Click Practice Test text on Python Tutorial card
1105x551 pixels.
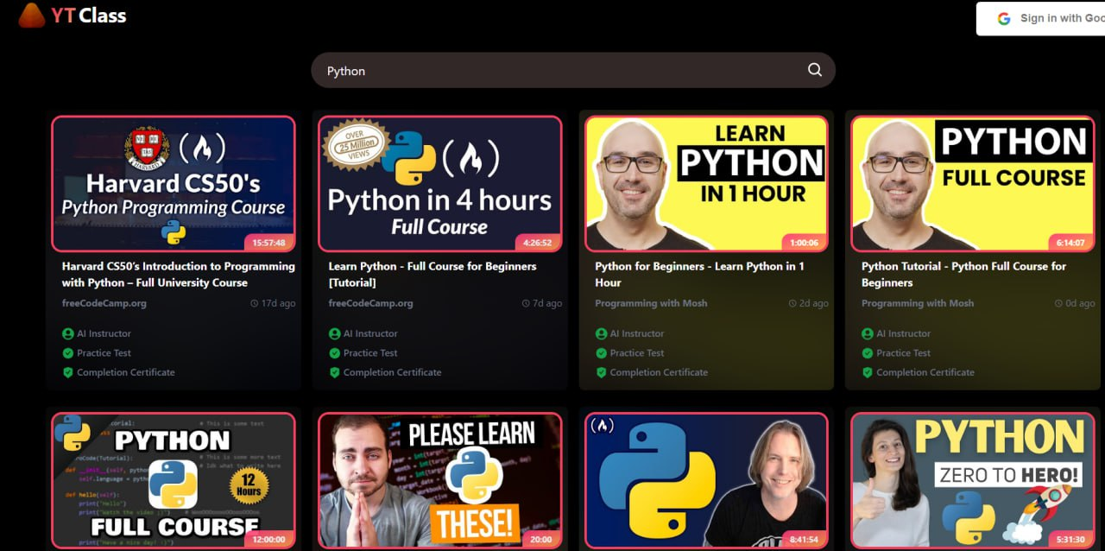coord(903,353)
